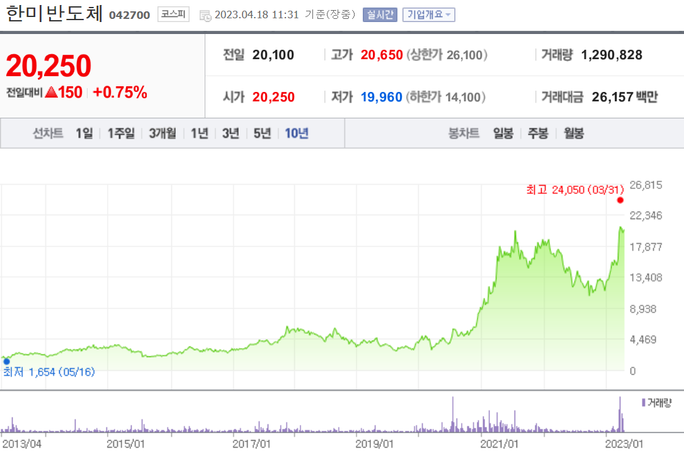Switch to 월봉 candlestick chart
Image resolution: width=684 pixels, height=459 pixels.
574,133
